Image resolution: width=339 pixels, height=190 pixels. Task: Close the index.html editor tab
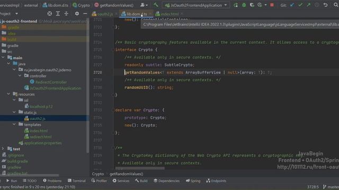(182, 14)
